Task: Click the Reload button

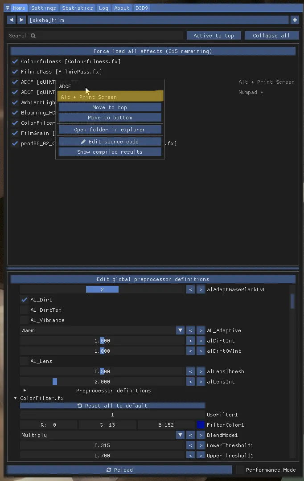Action: click(119, 470)
